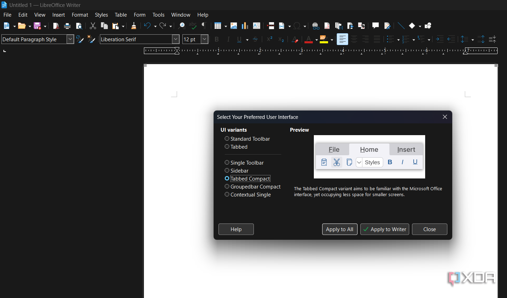Click the Export as PDF icon
This screenshot has height=298, width=507.
point(56,26)
